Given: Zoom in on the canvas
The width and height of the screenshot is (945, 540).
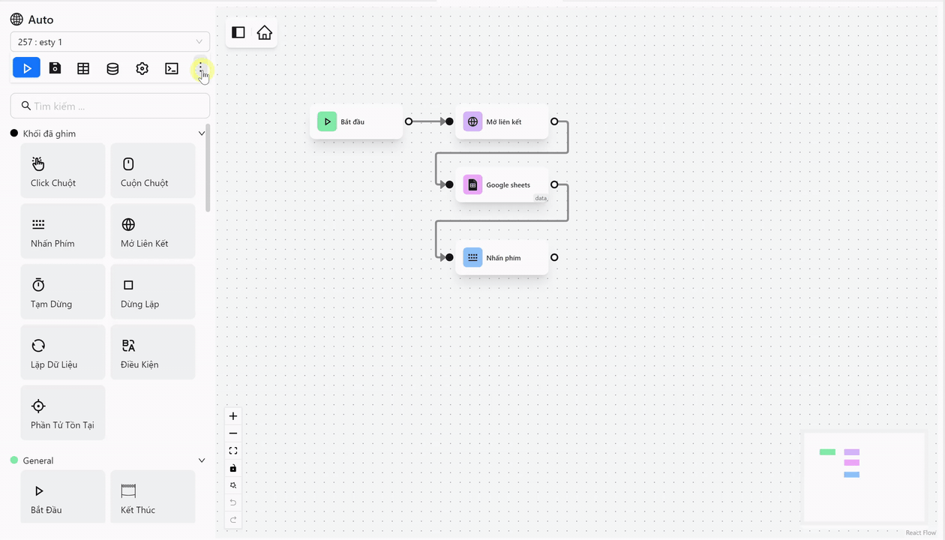Looking at the screenshot, I should [x=232, y=415].
